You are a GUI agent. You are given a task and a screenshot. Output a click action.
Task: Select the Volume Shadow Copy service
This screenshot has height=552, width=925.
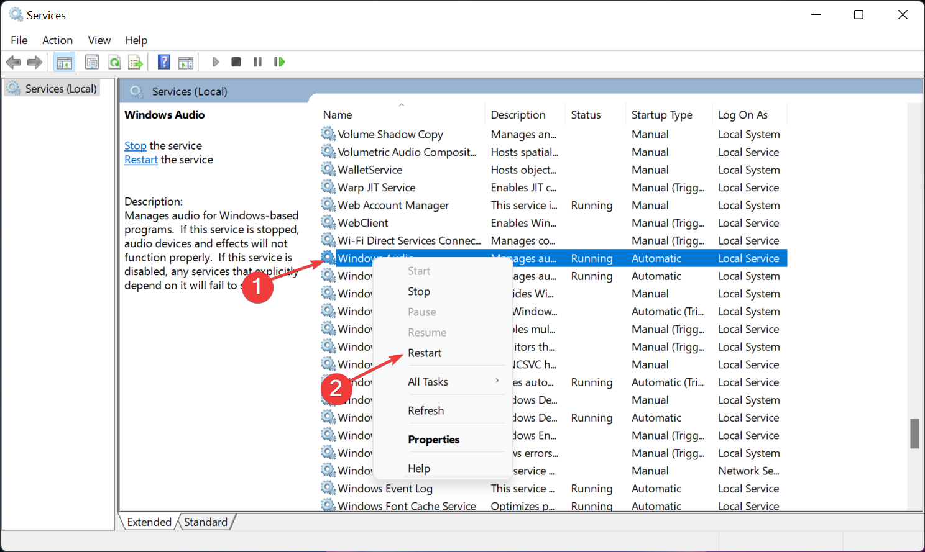(x=553, y=134)
